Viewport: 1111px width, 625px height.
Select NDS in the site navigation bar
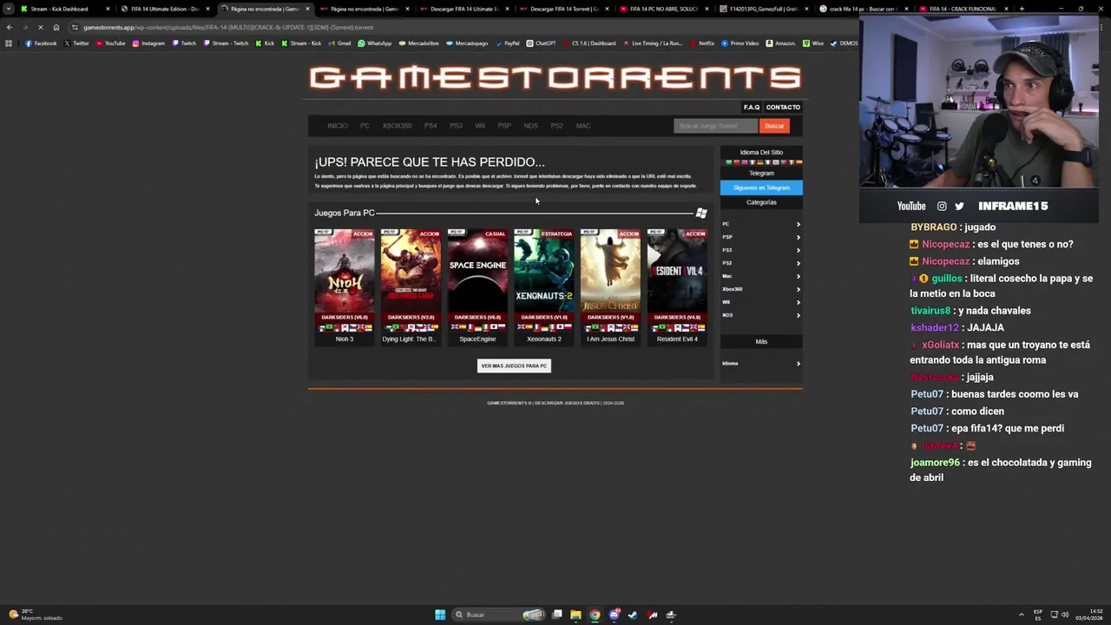pyautogui.click(x=530, y=126)
